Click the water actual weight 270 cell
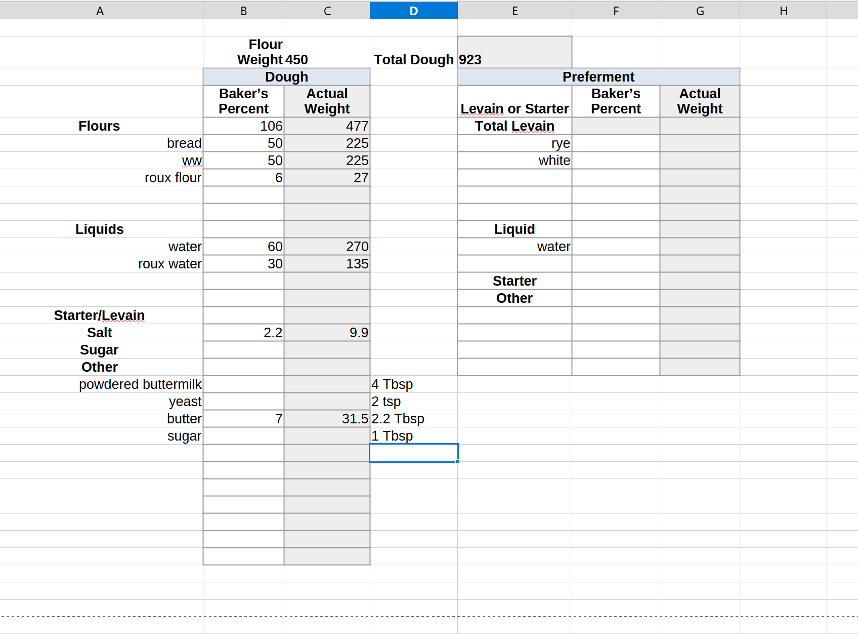858x634 pixels. (x=327, y=247)
